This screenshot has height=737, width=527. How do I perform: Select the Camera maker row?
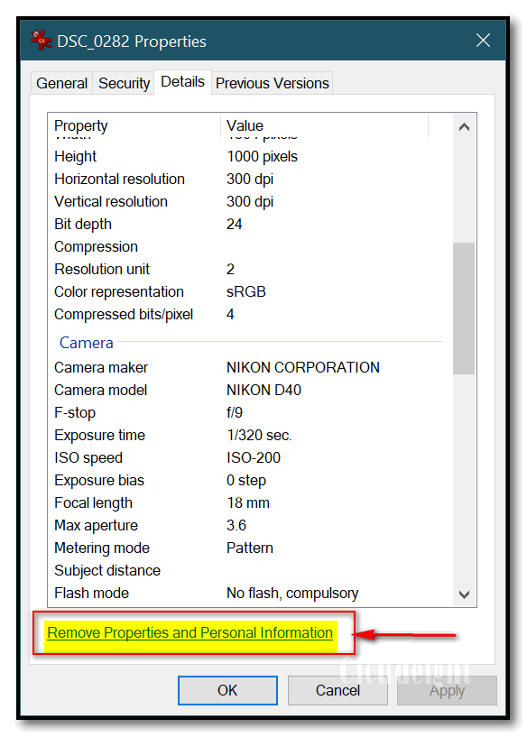pyautogui.click(x=249, y=367)
